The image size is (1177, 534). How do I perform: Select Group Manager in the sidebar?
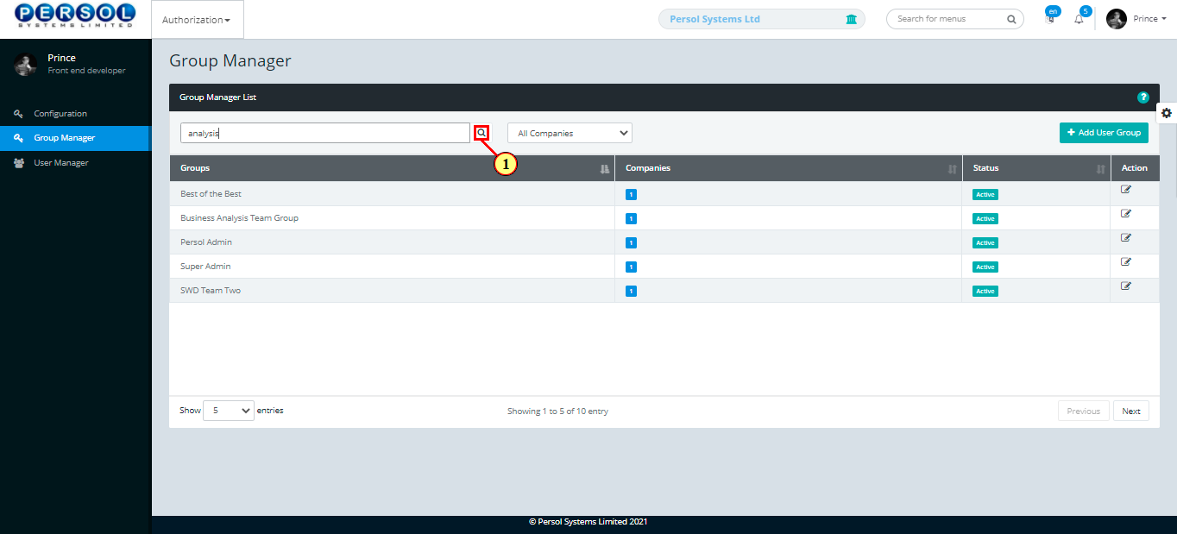tap(75, 138)
